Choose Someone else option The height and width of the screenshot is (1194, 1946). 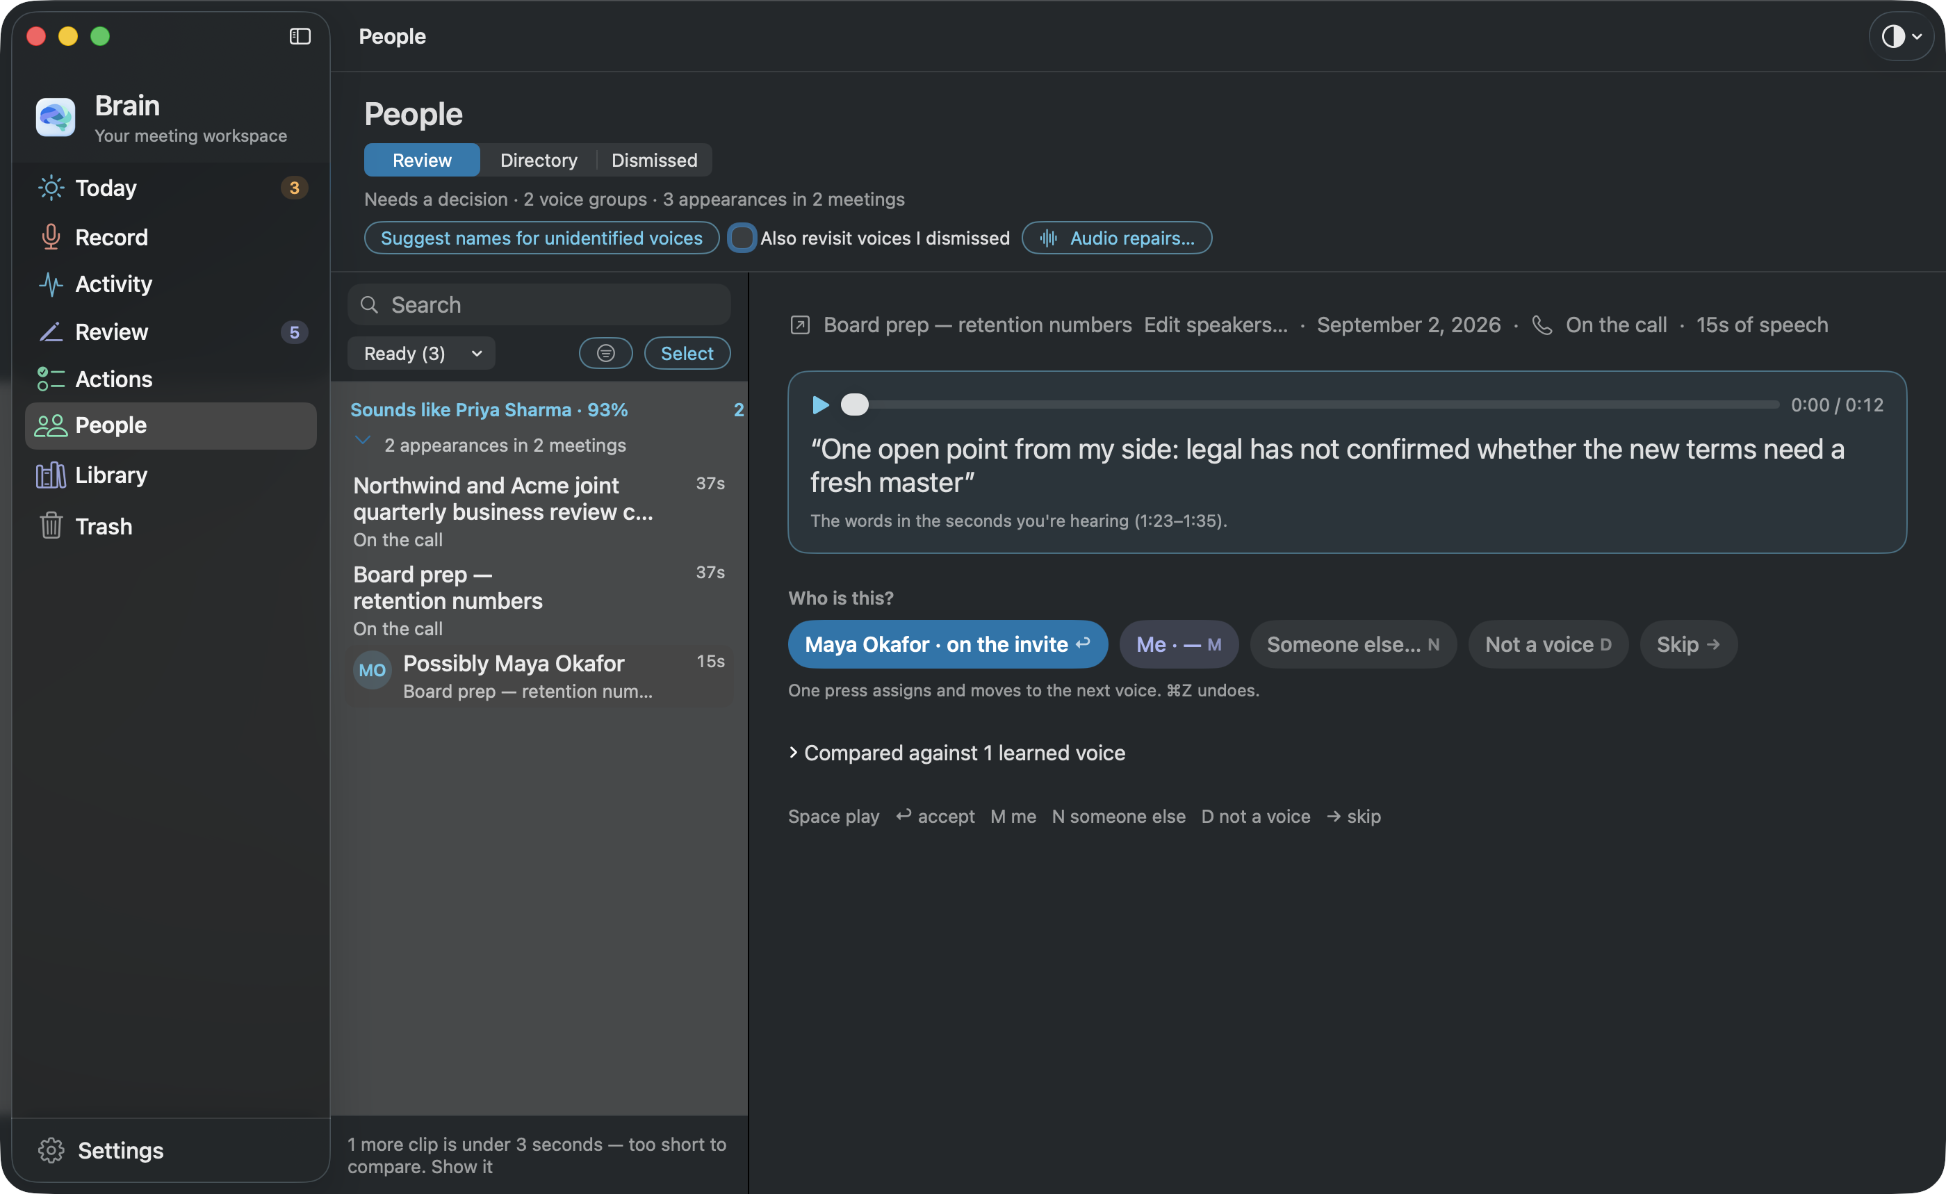(x=1353, y=644)
